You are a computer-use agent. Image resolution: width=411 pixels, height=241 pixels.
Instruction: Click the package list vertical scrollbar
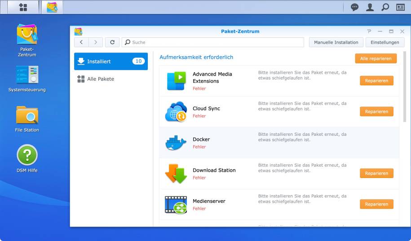coord(404,86)
